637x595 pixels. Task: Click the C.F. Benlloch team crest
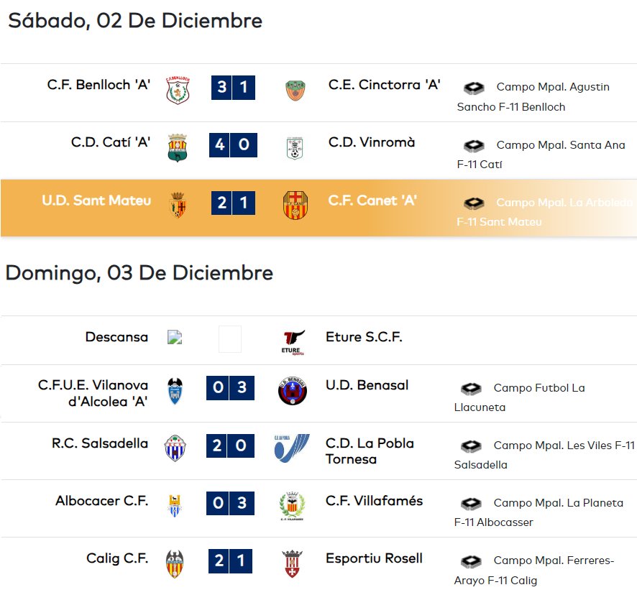pos(178,90)
